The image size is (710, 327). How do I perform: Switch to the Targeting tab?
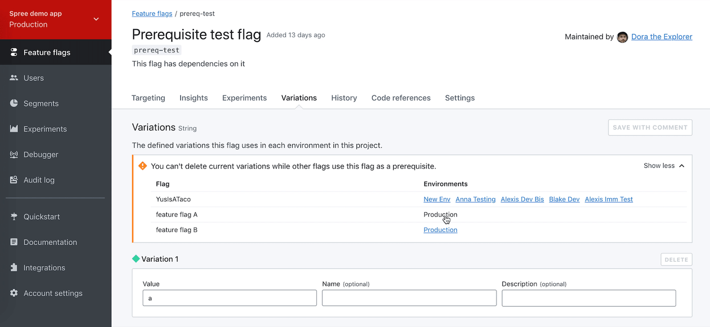[x=148, y=98]
